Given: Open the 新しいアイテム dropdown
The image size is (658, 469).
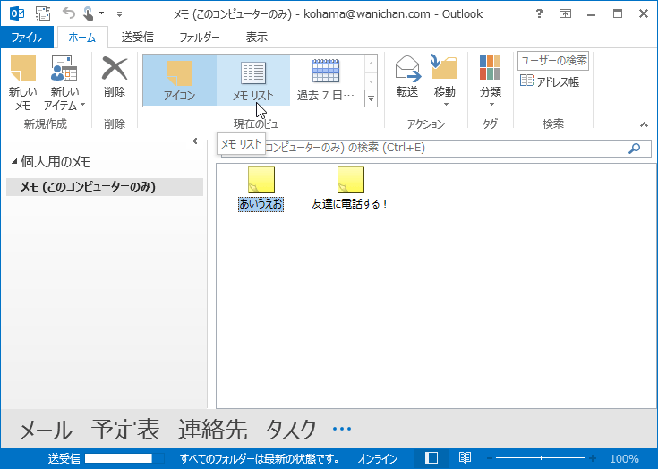Looking at the screenshot, I should pyautogui.click(x=64, y=83).
